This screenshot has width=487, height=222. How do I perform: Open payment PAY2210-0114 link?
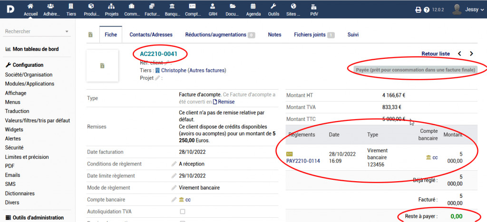[x=303, y=161]
